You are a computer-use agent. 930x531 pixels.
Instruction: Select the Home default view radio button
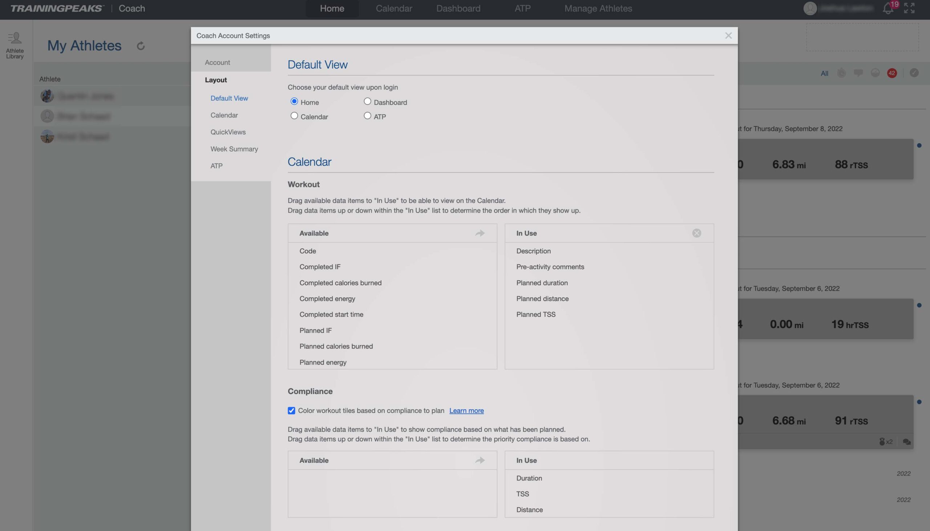294,102
